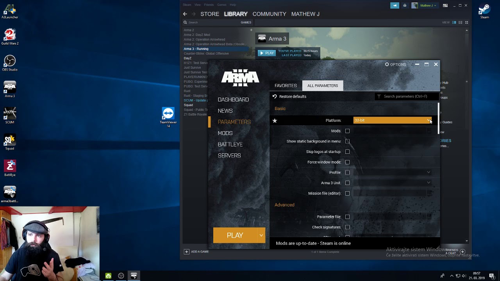Enable Mission file (editor) checkbox
Image resolution: width=500 pixels, height=281 pixels.
(x=347, y=194)
